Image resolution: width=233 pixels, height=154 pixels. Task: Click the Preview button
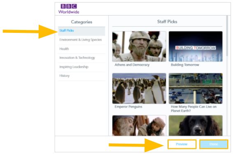point(182,144)
